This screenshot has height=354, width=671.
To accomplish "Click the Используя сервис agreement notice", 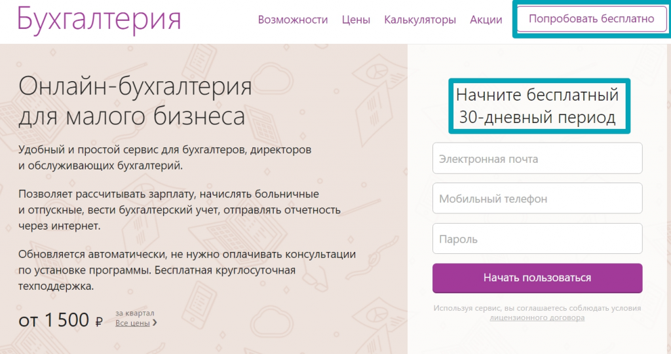I will tap(537, 313).
